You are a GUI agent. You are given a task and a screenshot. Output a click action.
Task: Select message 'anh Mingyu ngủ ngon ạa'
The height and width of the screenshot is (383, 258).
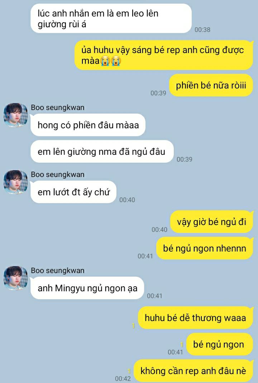point(87,288)
